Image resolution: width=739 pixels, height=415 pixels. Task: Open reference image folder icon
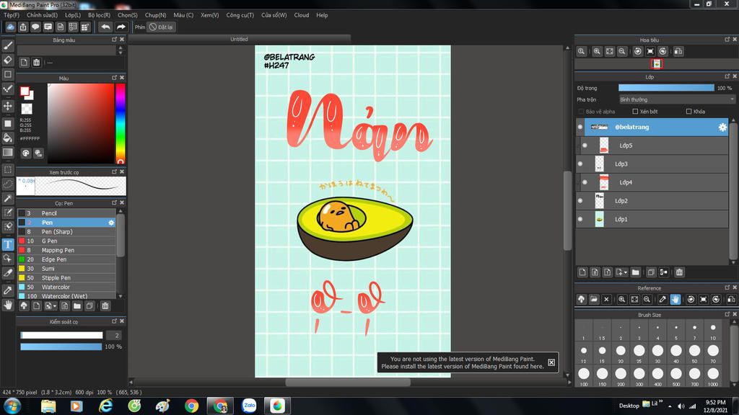click(594, 299)
